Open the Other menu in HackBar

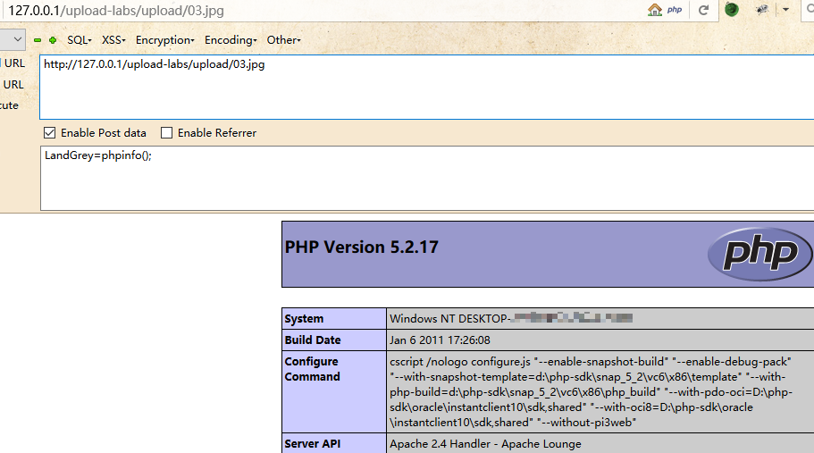283,40
